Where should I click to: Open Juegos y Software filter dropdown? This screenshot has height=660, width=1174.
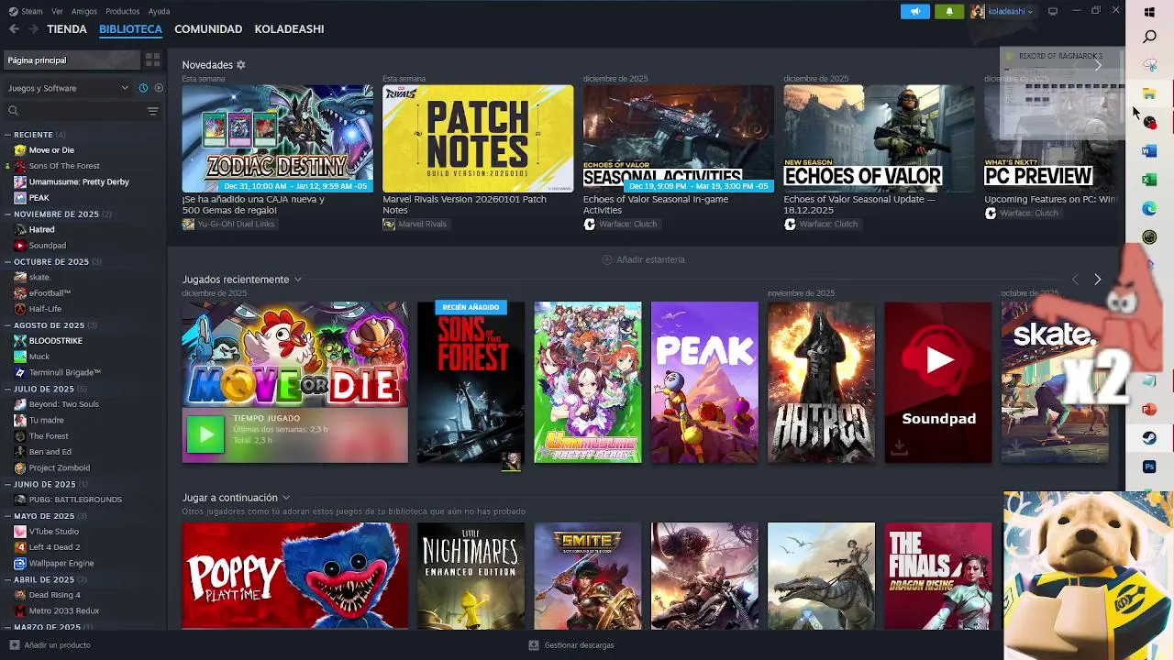coord(69,88)
